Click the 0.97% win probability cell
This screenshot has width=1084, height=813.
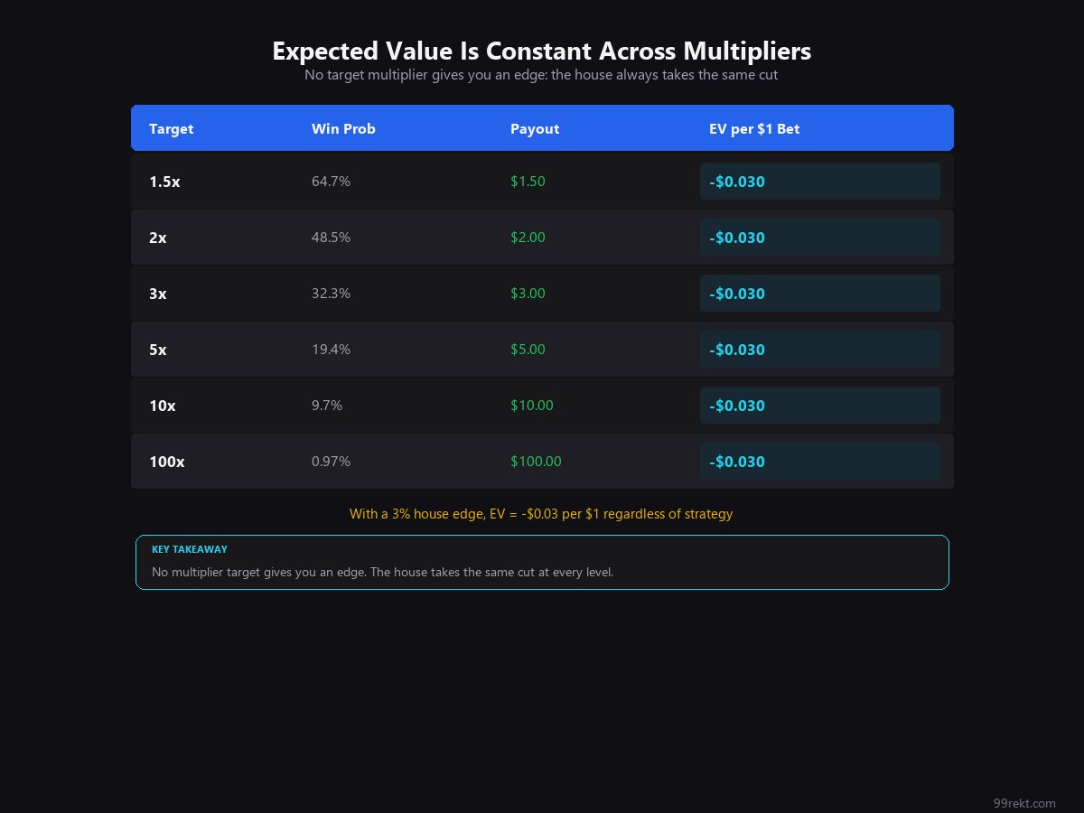click(331, 462)
